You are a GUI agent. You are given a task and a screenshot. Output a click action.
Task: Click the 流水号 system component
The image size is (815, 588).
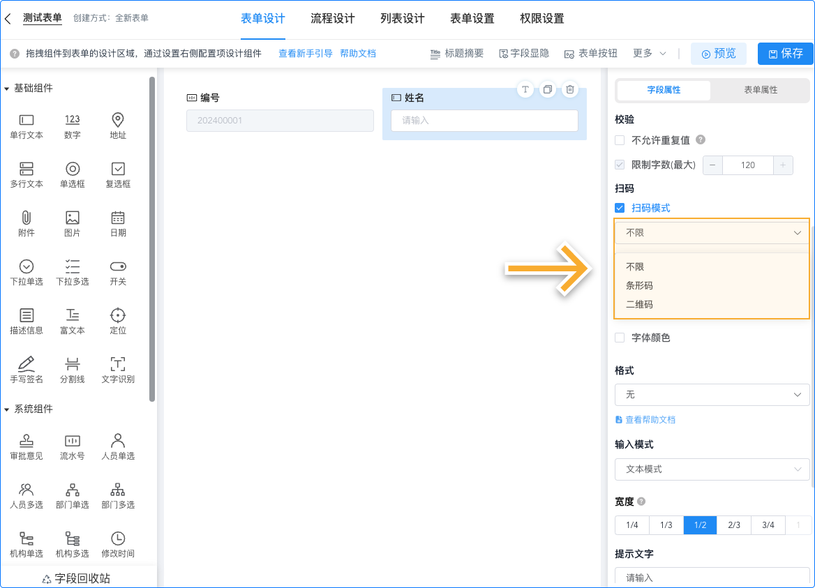click(x=72, y=445)
